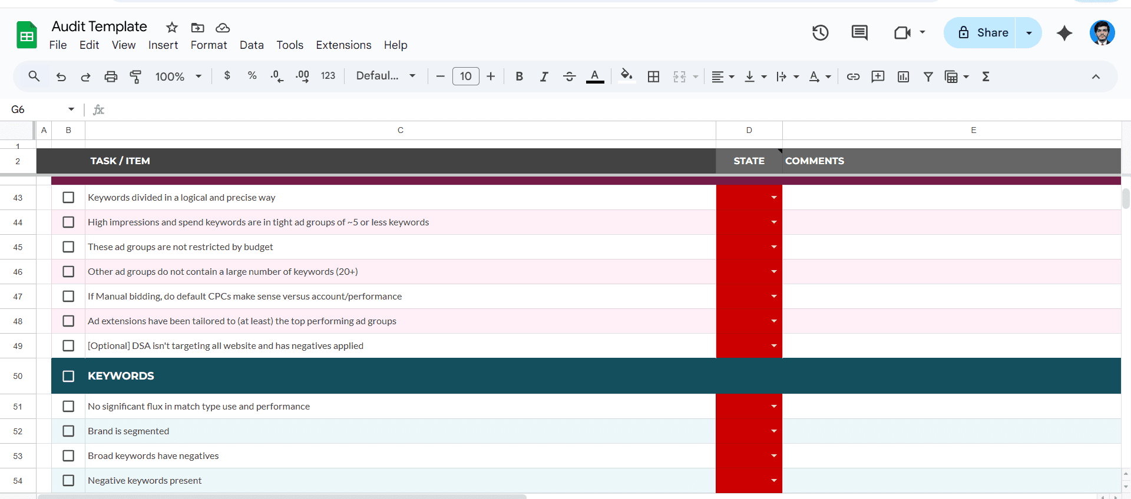Decrease the font size
The height and width of the screenshot is (499, 1131).
[440, 76]
